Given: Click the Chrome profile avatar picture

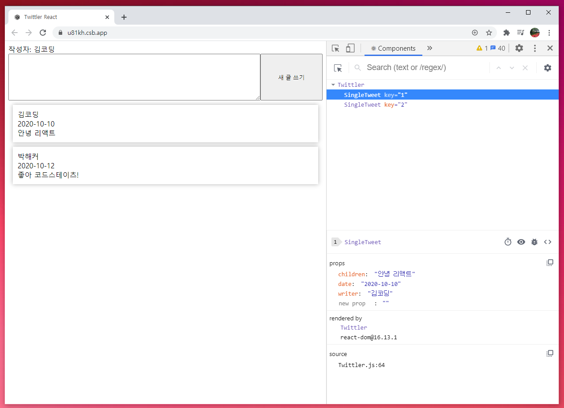Looking at the screenshot, I should click(x=534, y=32).
